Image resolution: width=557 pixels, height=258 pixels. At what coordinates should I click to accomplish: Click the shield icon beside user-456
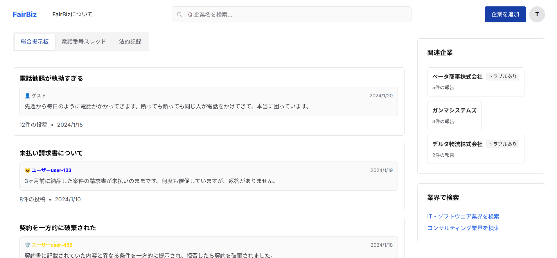[28, 245]
